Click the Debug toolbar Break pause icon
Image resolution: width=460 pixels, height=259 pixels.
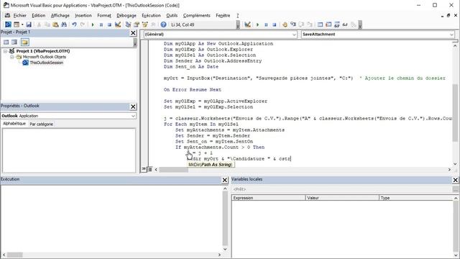[x=266, y=24]
